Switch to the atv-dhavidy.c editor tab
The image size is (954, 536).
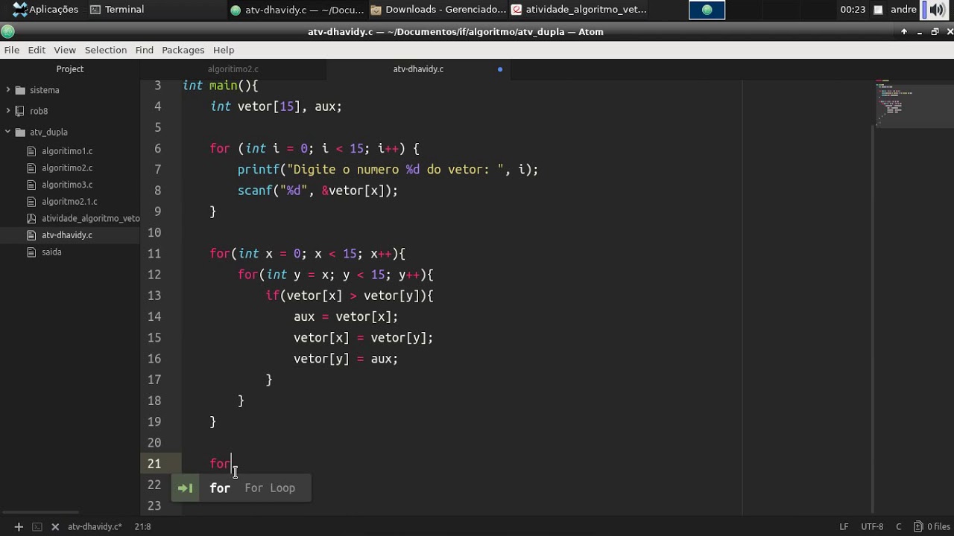(x=418, y=68)
